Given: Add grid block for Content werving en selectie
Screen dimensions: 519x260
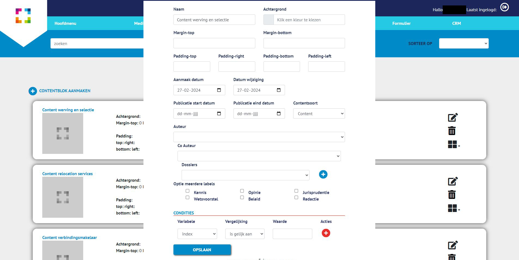Looking at the screenshot, I should (454, 144).
